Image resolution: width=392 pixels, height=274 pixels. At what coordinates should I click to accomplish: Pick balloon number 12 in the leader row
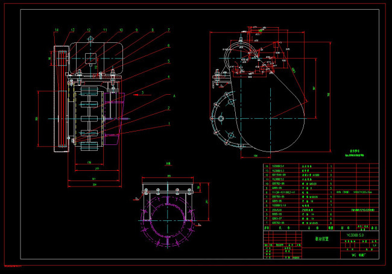89,30
